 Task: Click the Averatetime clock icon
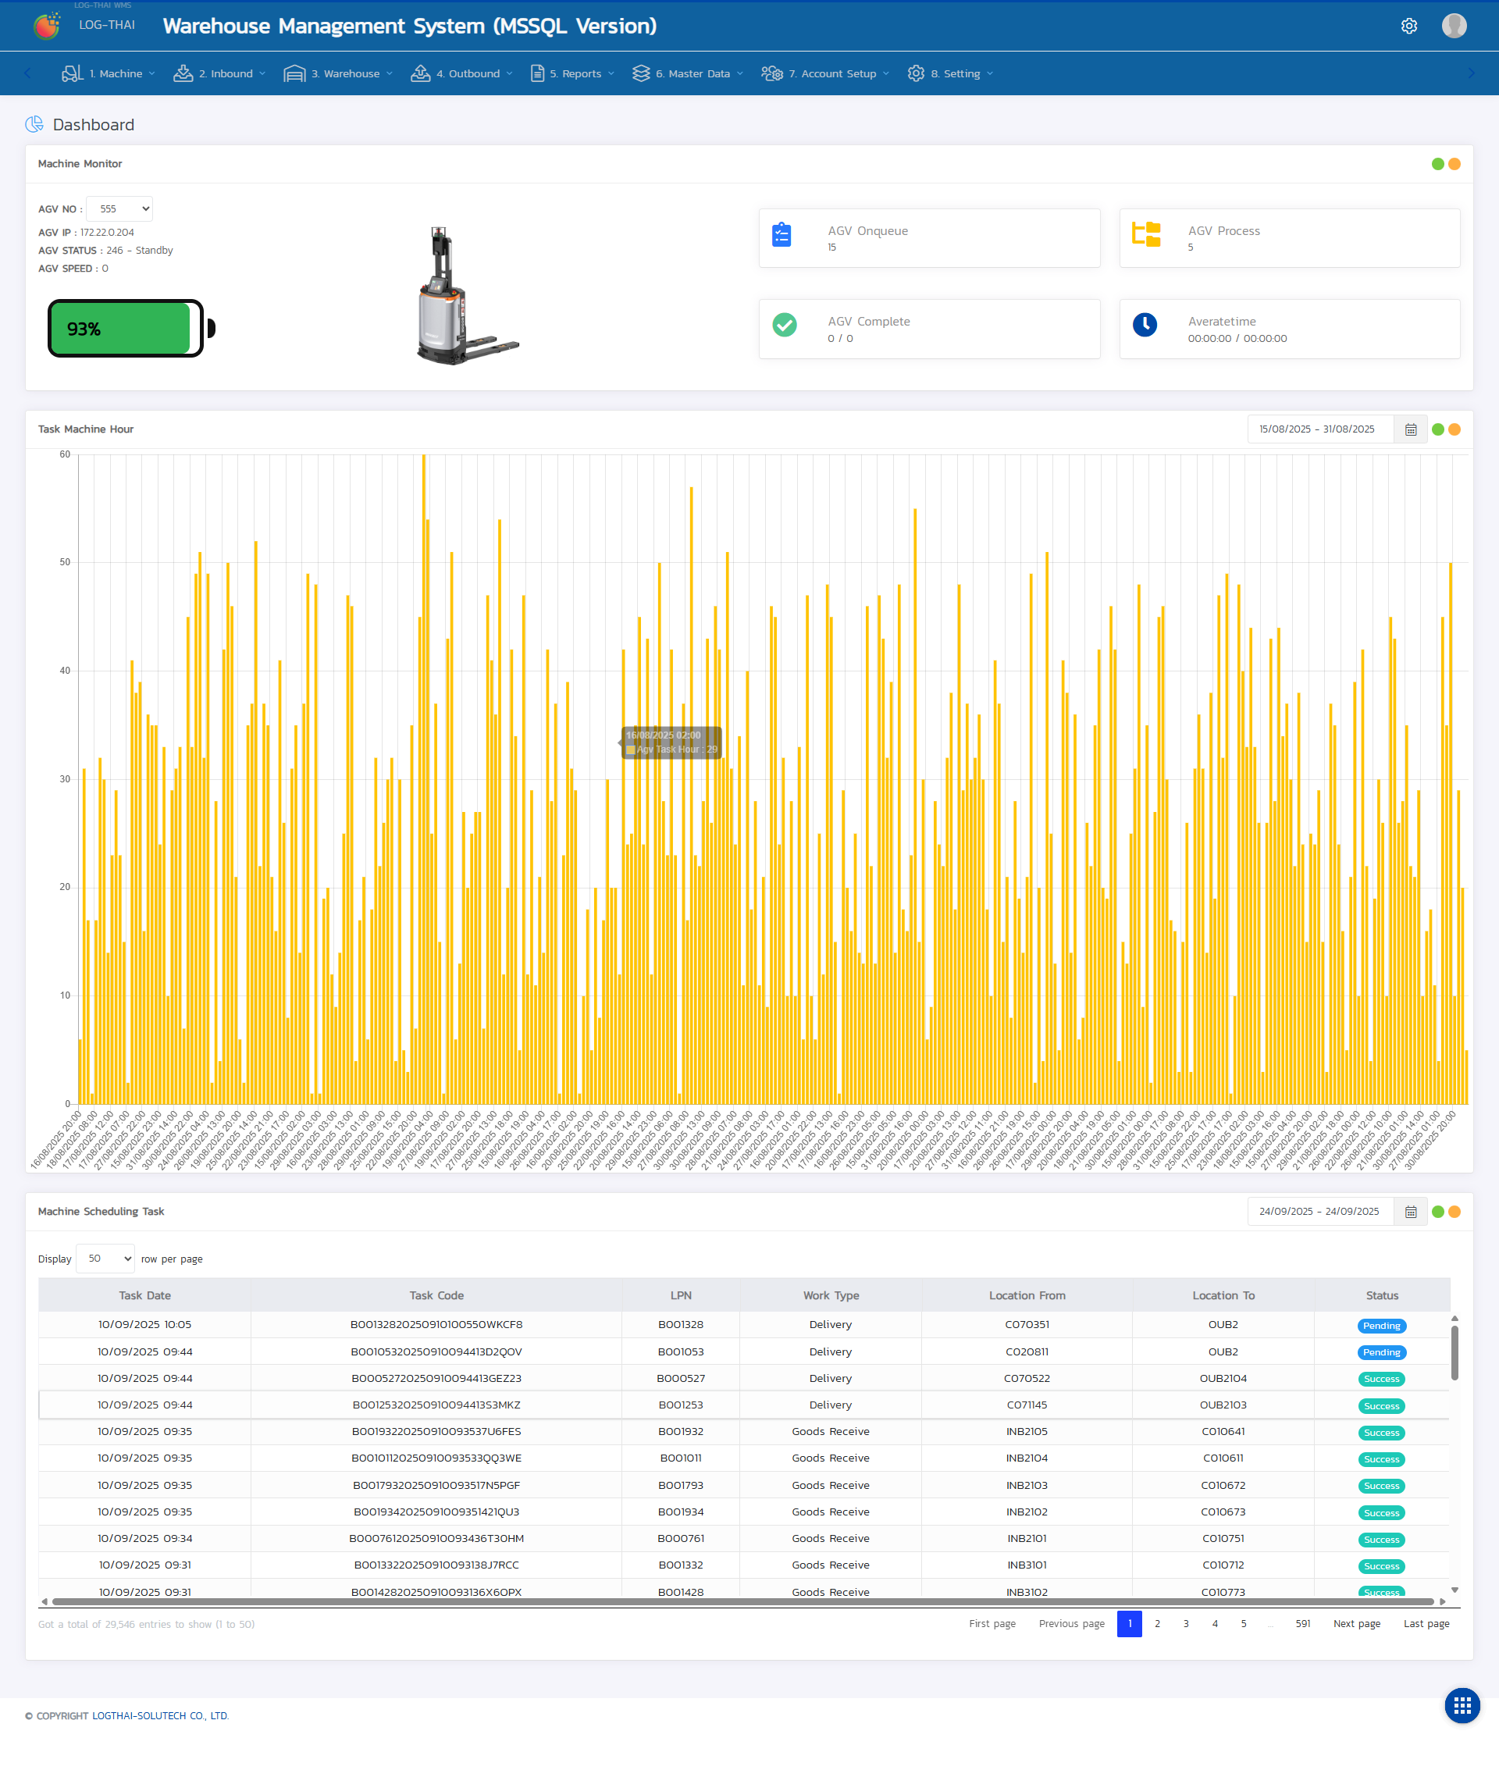1145,325
